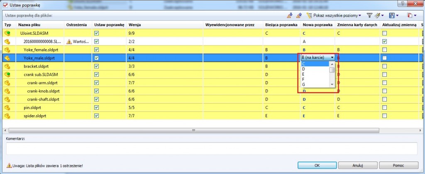The height and width of the screenshot is (174, 425).
Task: Click the Anuluj button
Action: 357,165
